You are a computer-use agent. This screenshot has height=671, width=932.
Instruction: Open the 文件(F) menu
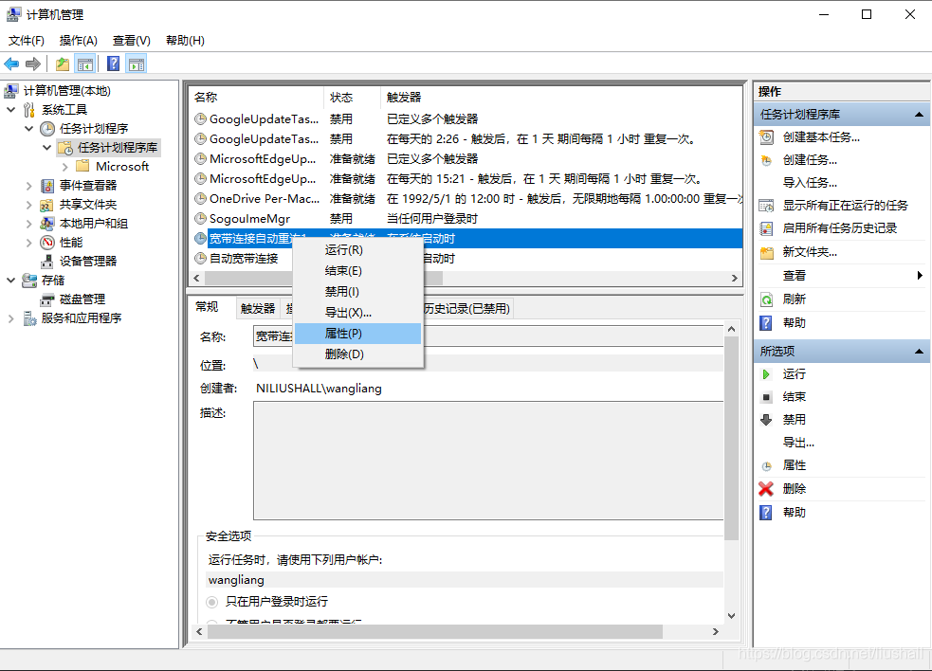tap(27, 41)
